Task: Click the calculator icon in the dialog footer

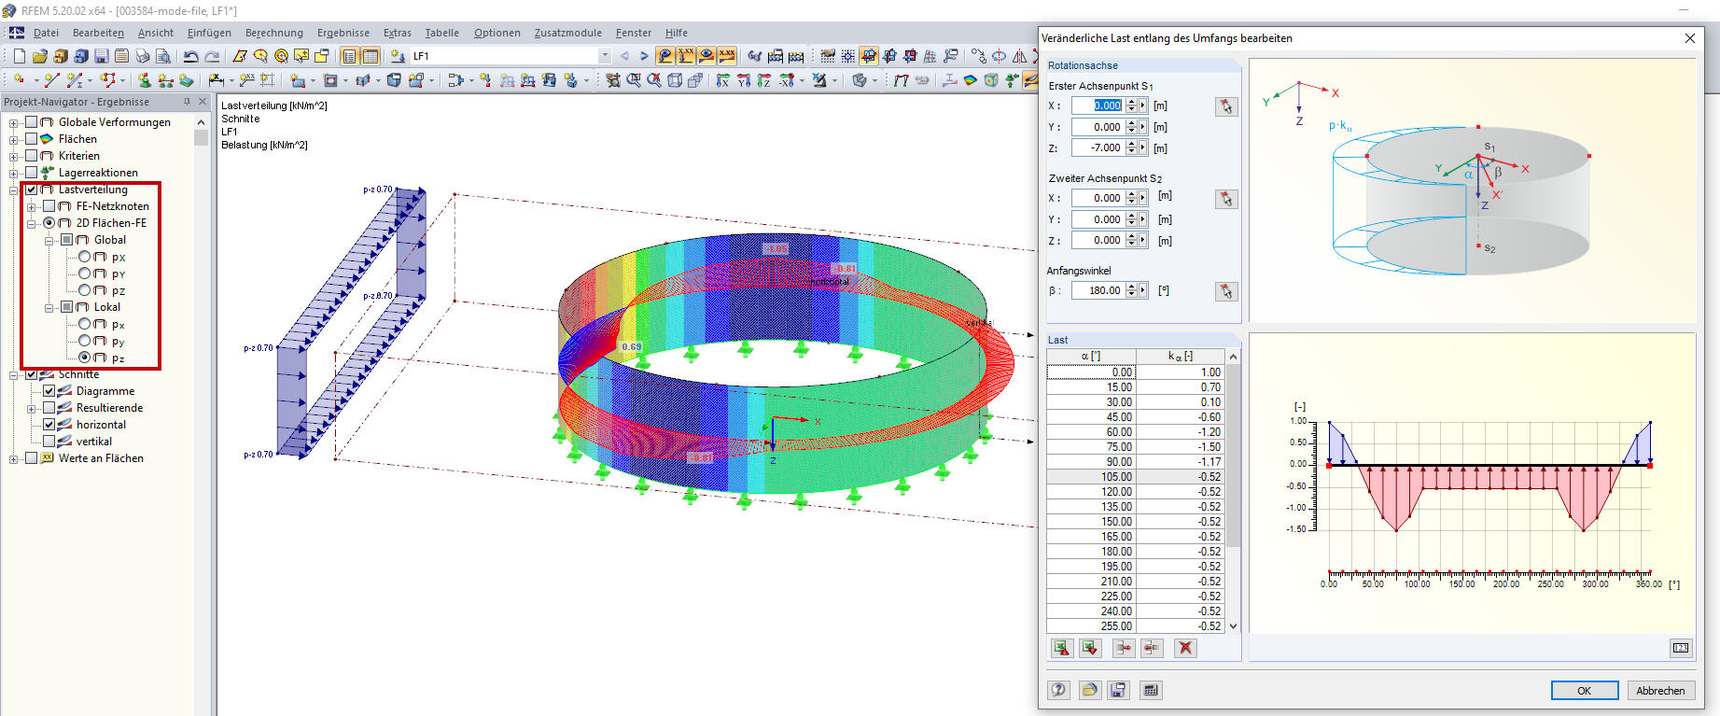Action: coord(1151,690)
